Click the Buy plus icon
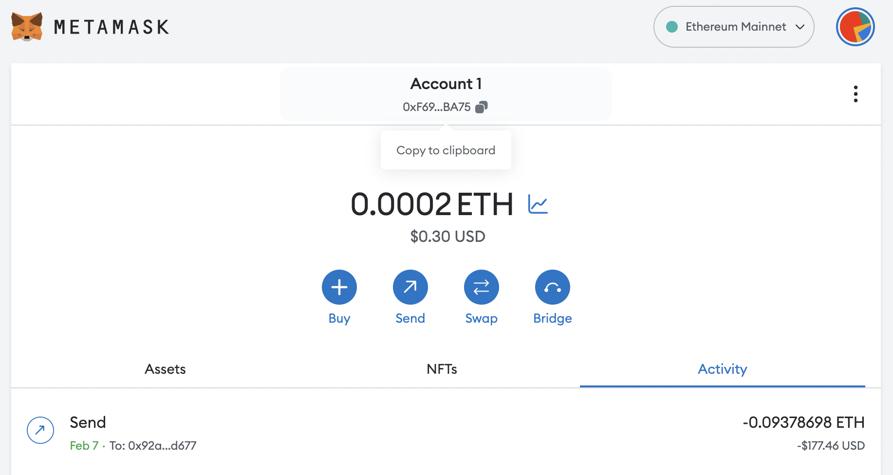 (339, 287)
